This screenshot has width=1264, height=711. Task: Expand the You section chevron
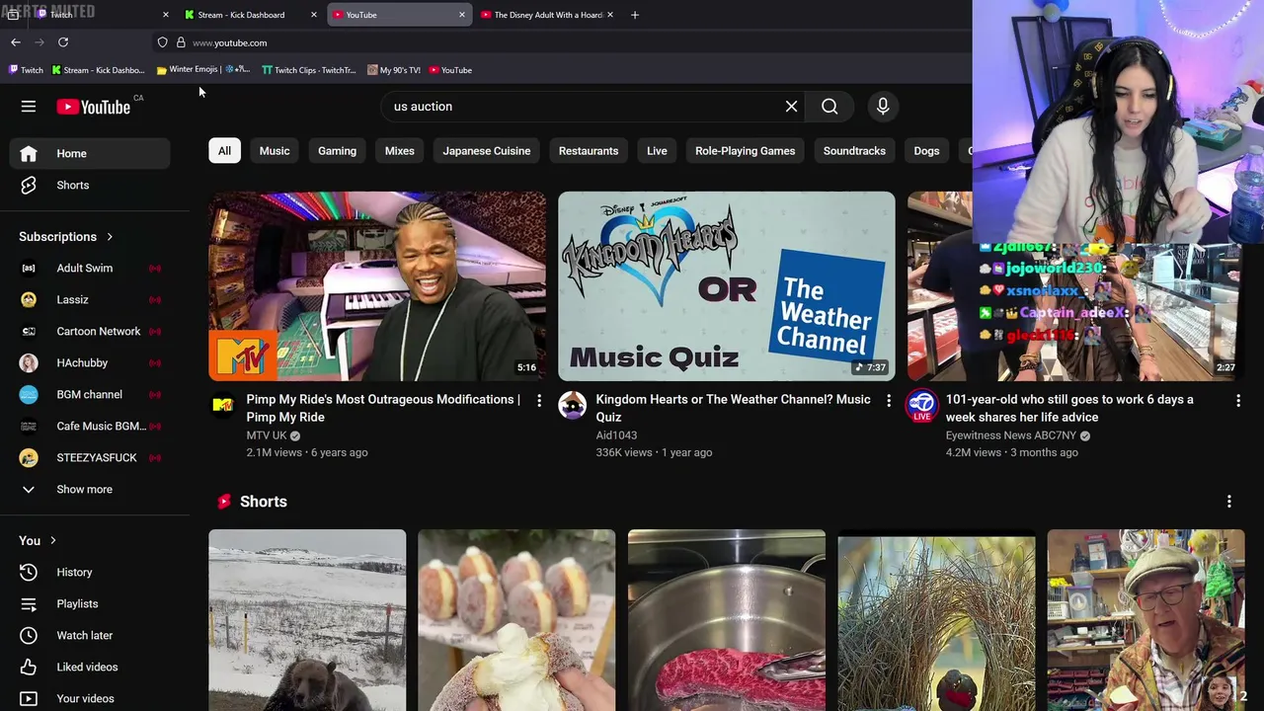(x=52, y=540)
